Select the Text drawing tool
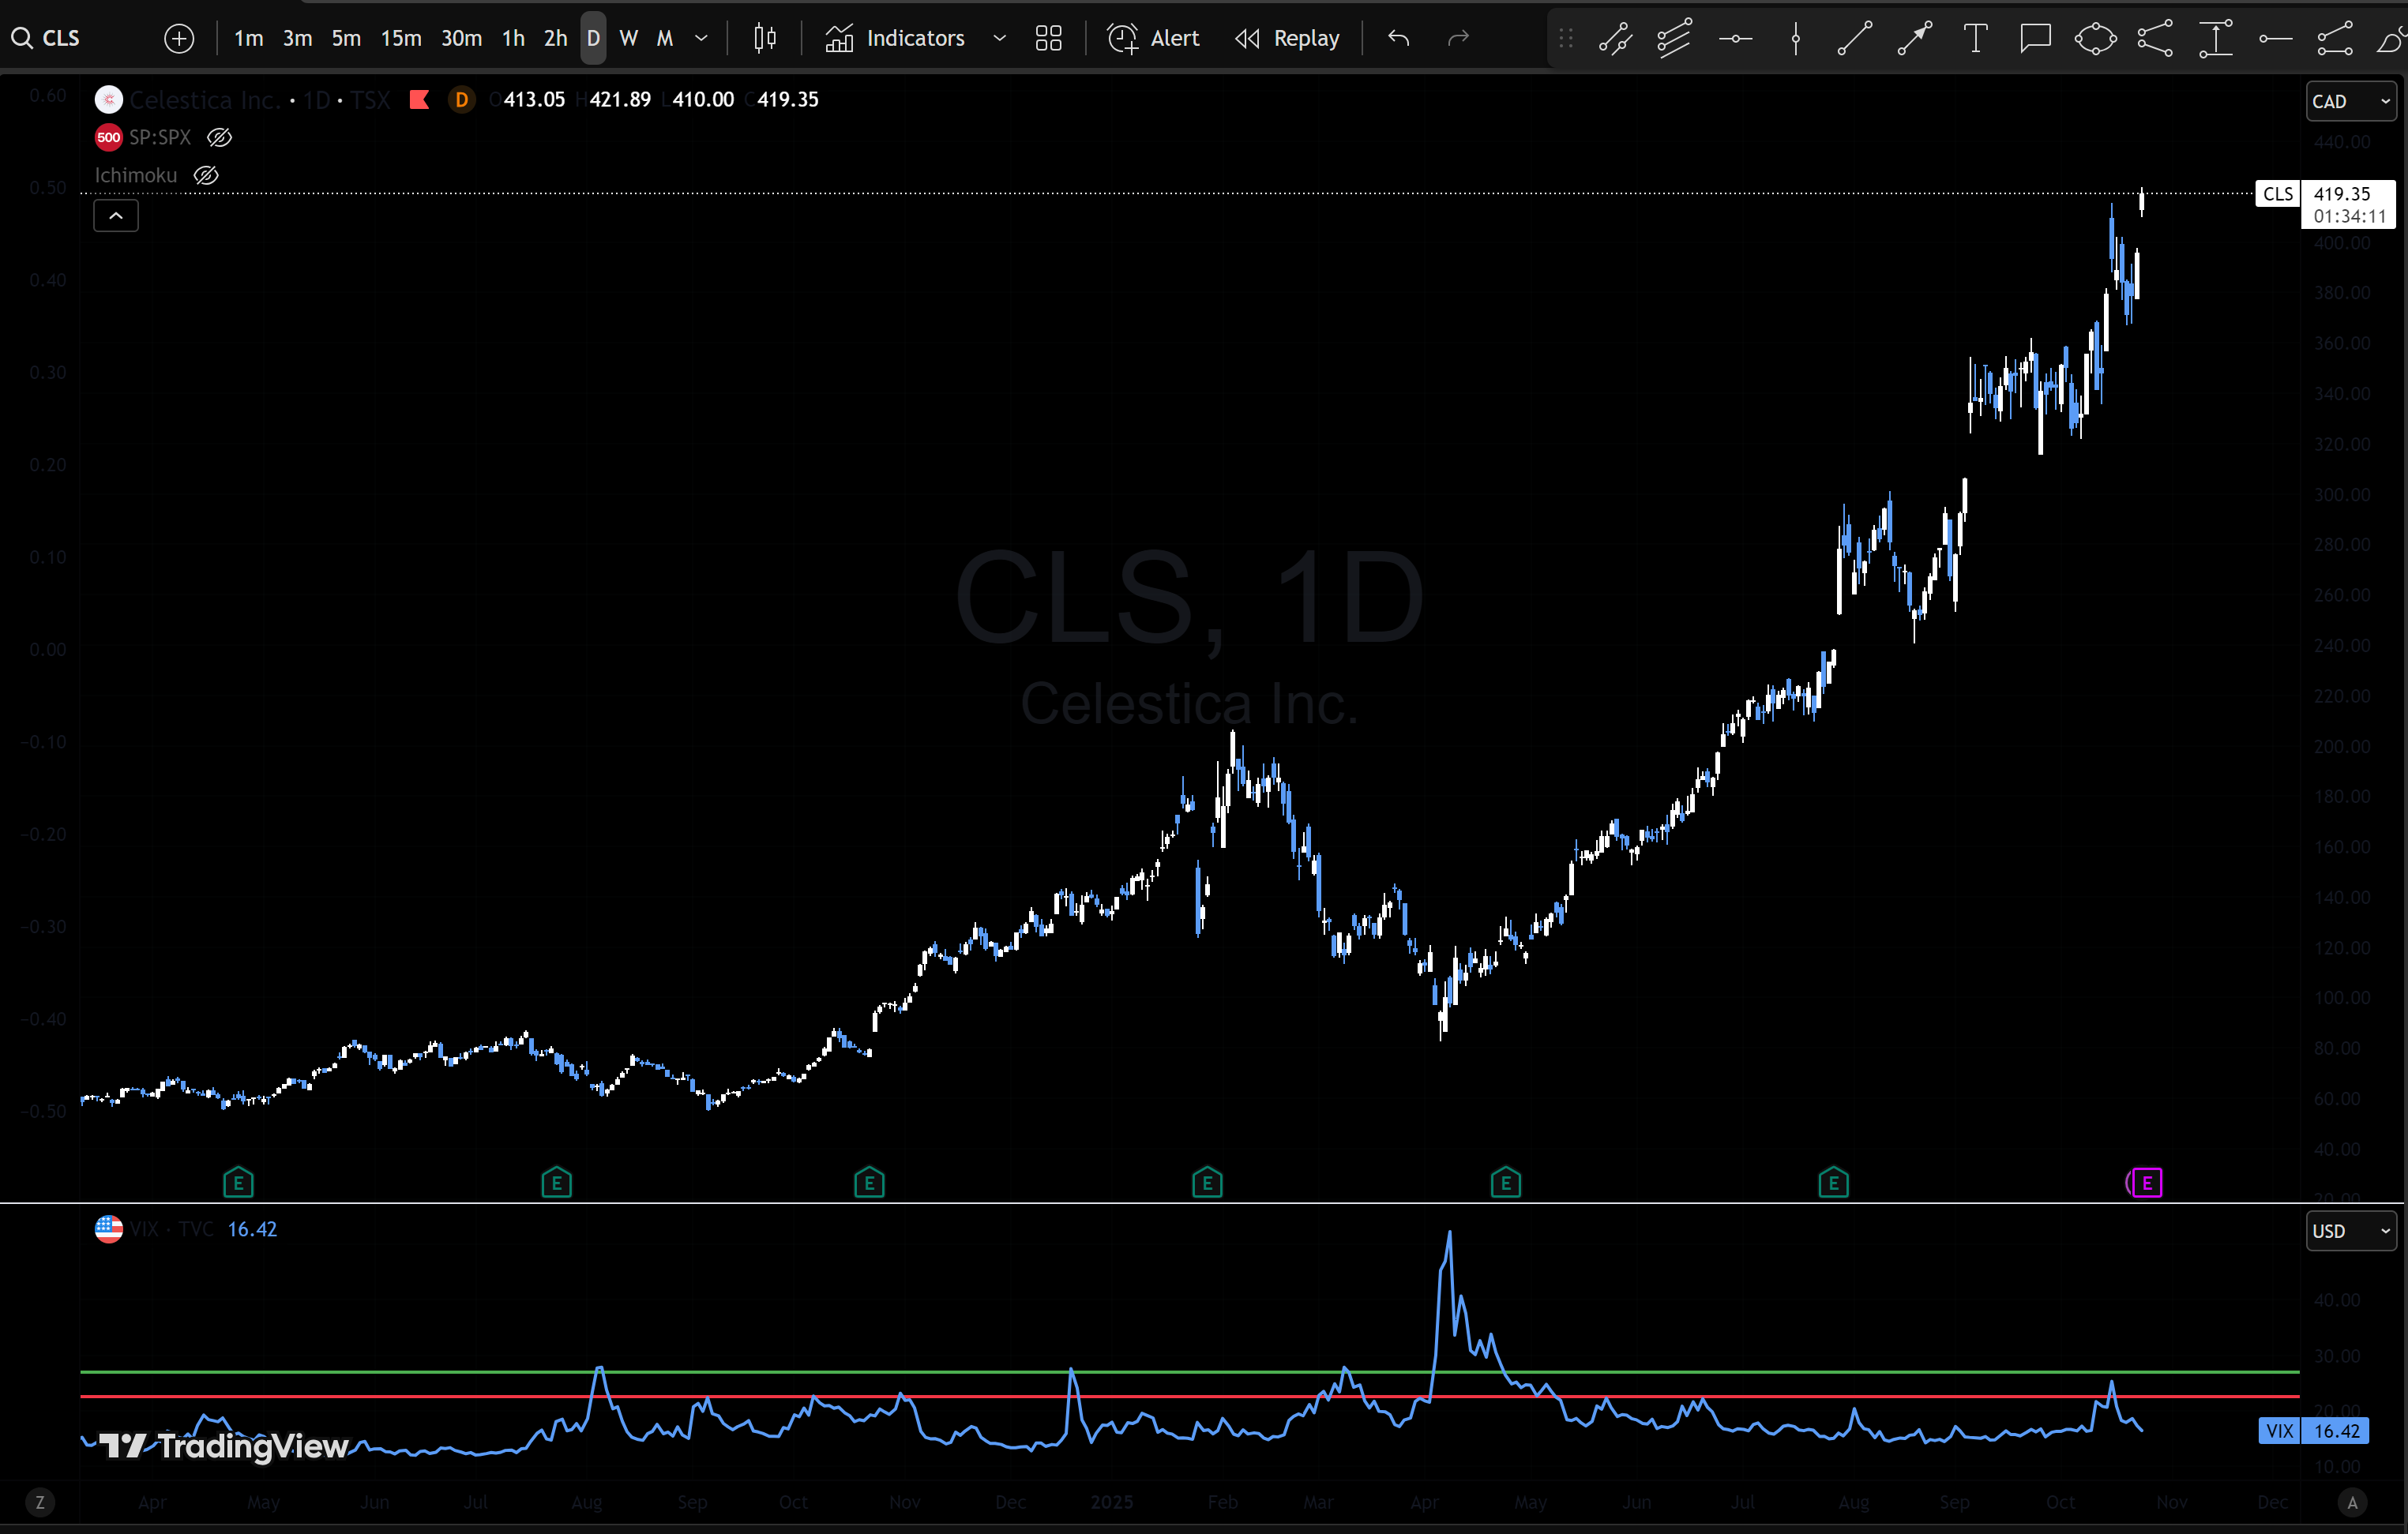 point(1975,39)
